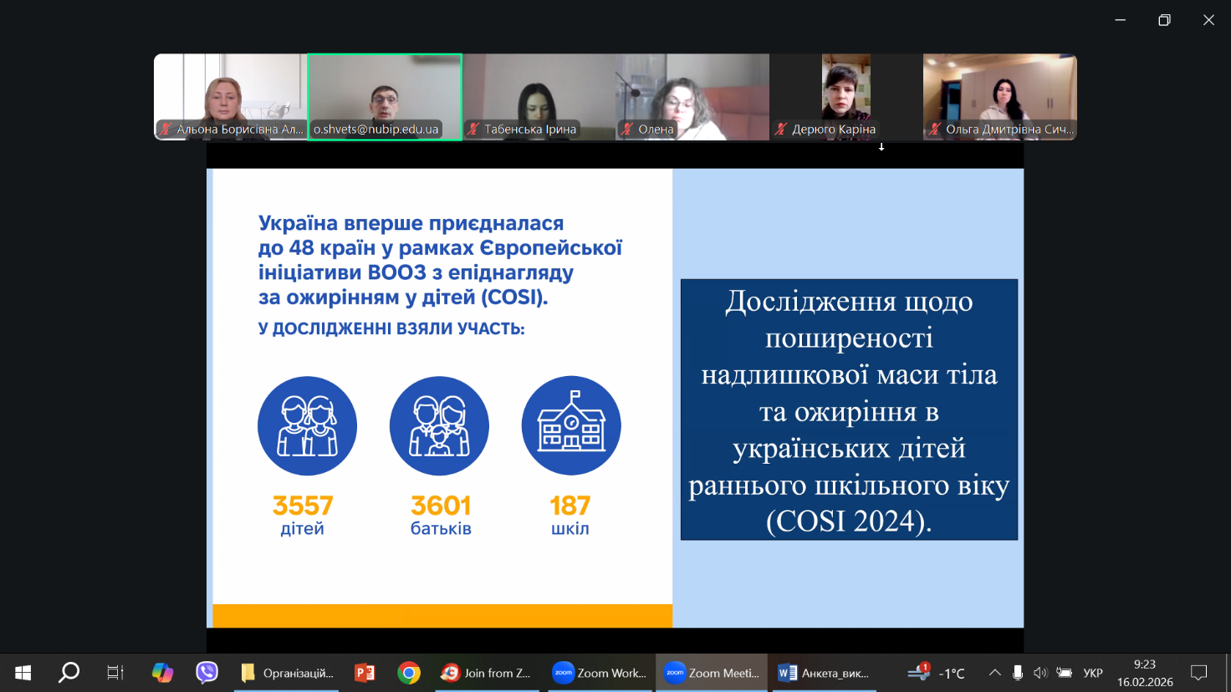
Task: Click the 'Україна вперше приєдналася' slide title
Action: click(411, 223)
